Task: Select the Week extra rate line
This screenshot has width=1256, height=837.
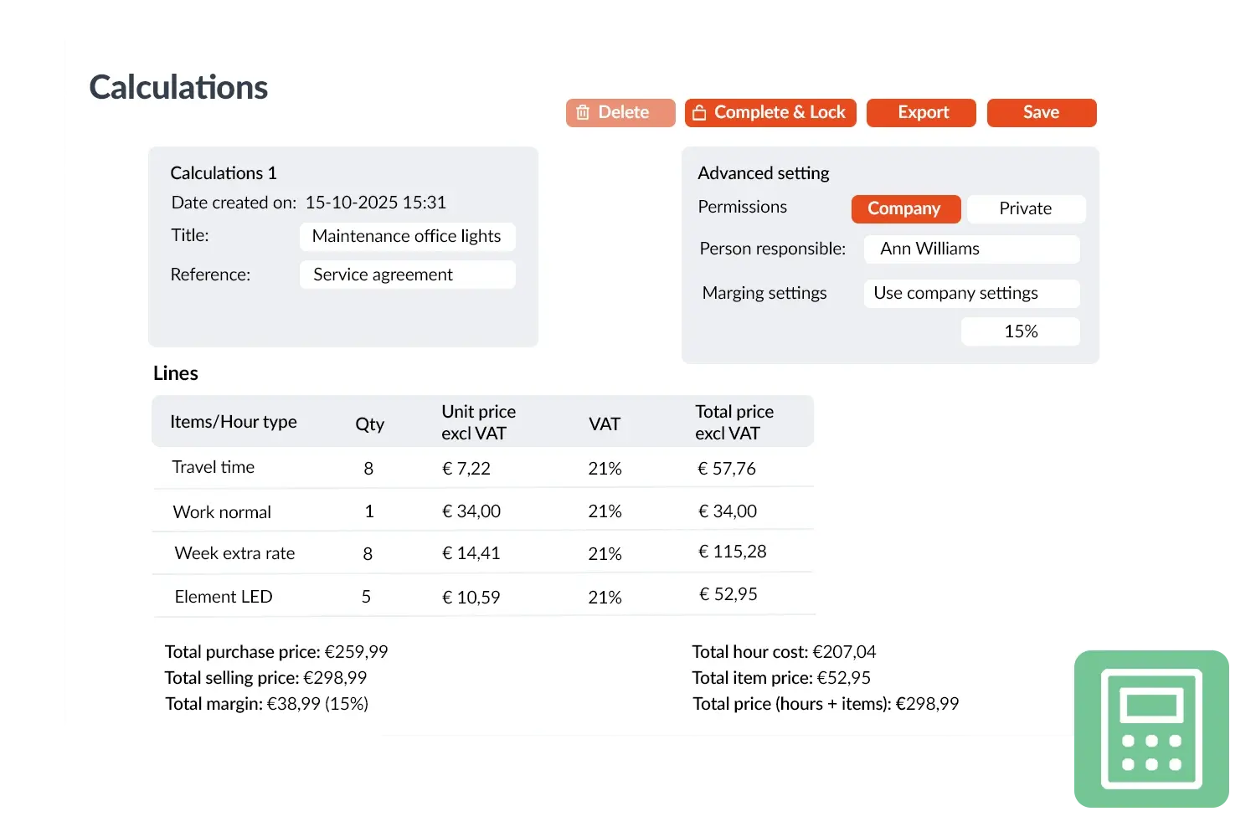Action: point(234,553)
